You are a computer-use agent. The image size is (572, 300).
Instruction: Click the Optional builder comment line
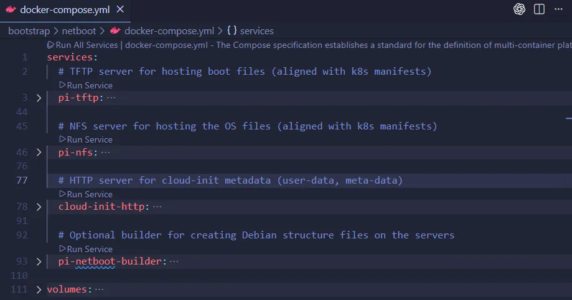click(256, 235)
